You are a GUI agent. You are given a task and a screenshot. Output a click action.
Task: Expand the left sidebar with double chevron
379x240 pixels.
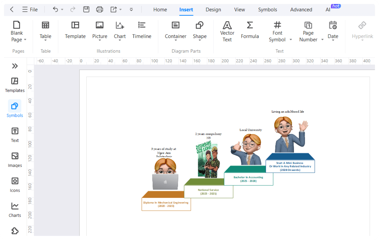(x=15, y=66)
